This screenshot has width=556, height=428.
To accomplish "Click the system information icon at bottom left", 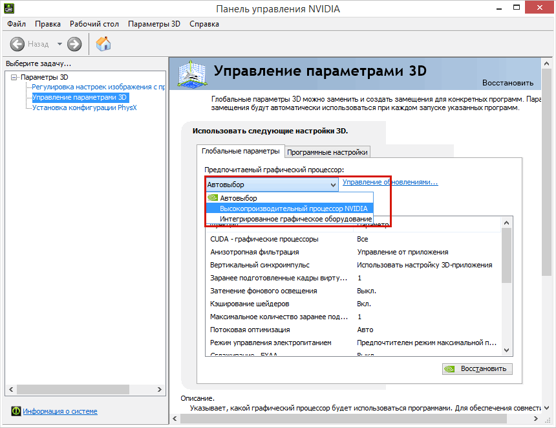I will (16, 411).
